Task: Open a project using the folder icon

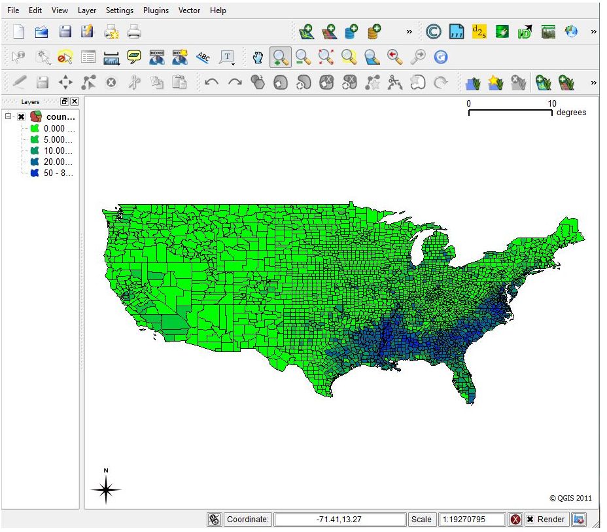Action: tap(41, 32)
